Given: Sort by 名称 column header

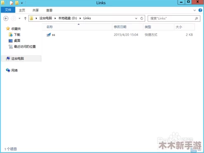Looking at the screenshot, I should pyautogui.click(x=77, y=27).
